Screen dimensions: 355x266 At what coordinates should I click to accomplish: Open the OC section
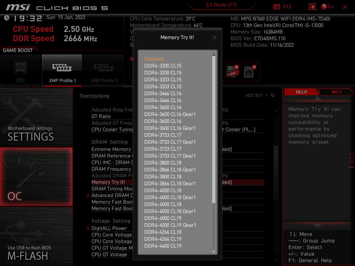click(36, 177)
